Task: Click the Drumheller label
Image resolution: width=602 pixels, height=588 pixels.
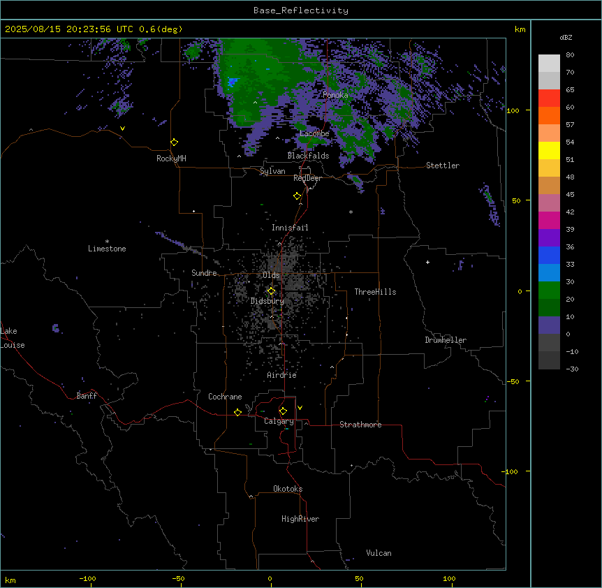Action: pos(446,340)
